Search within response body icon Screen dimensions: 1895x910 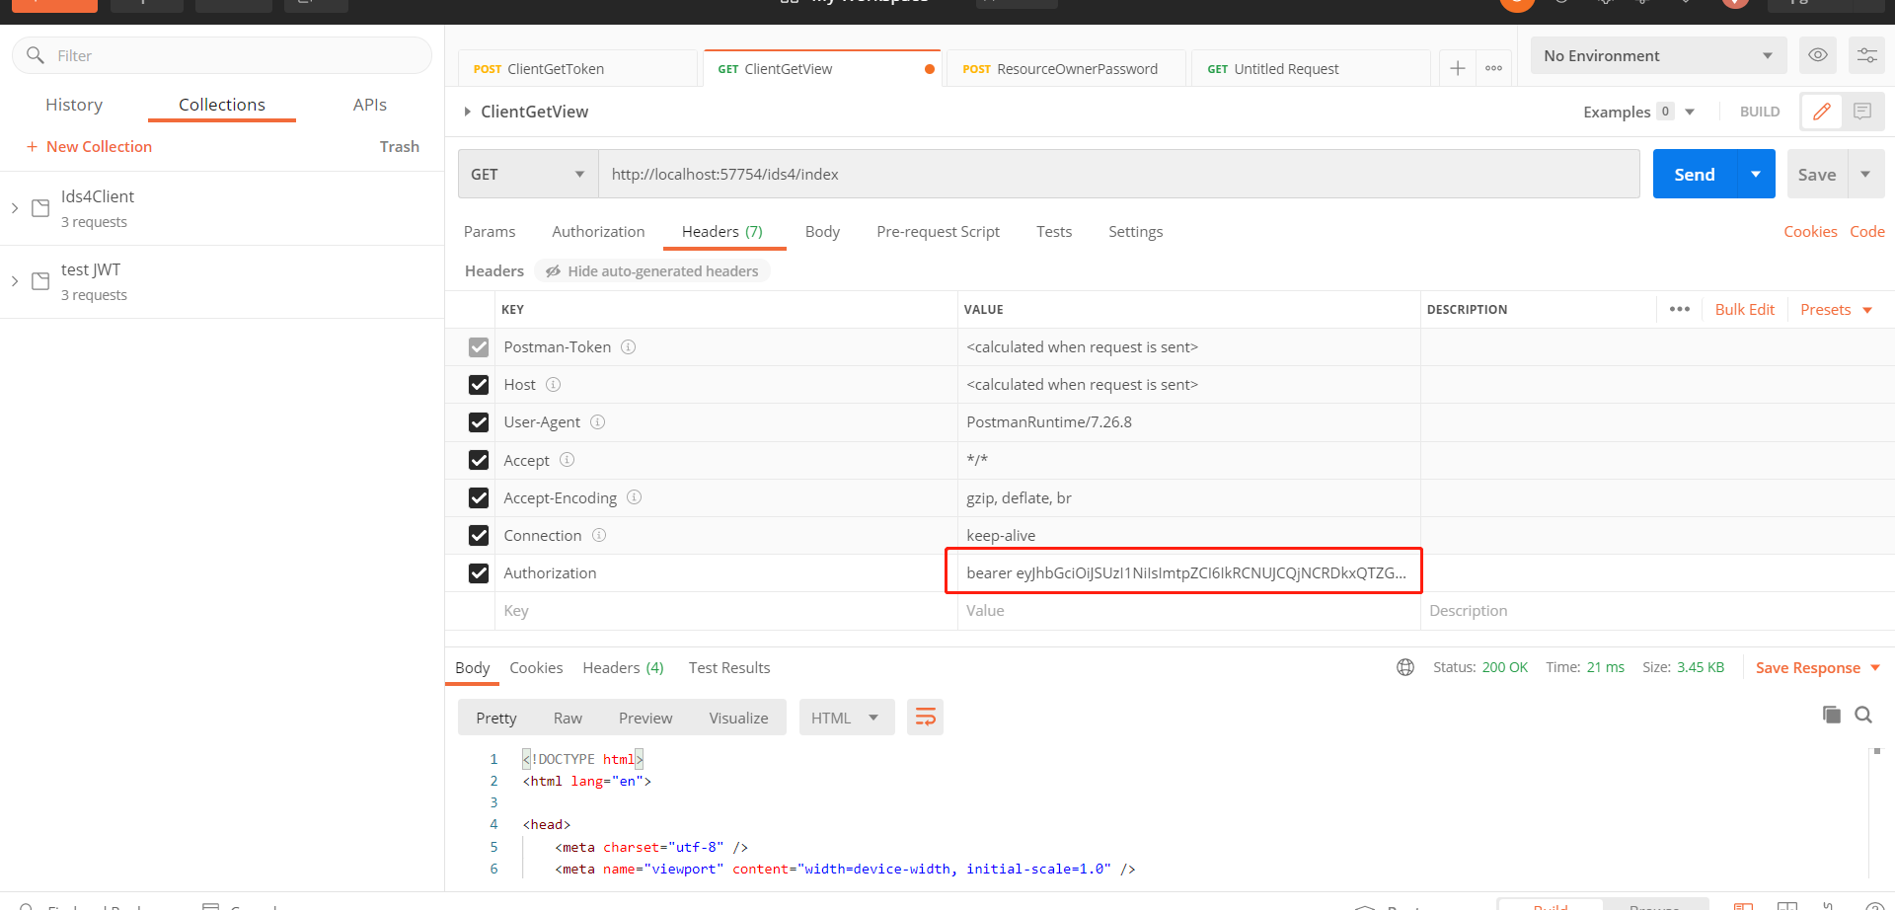[1863, 715]
